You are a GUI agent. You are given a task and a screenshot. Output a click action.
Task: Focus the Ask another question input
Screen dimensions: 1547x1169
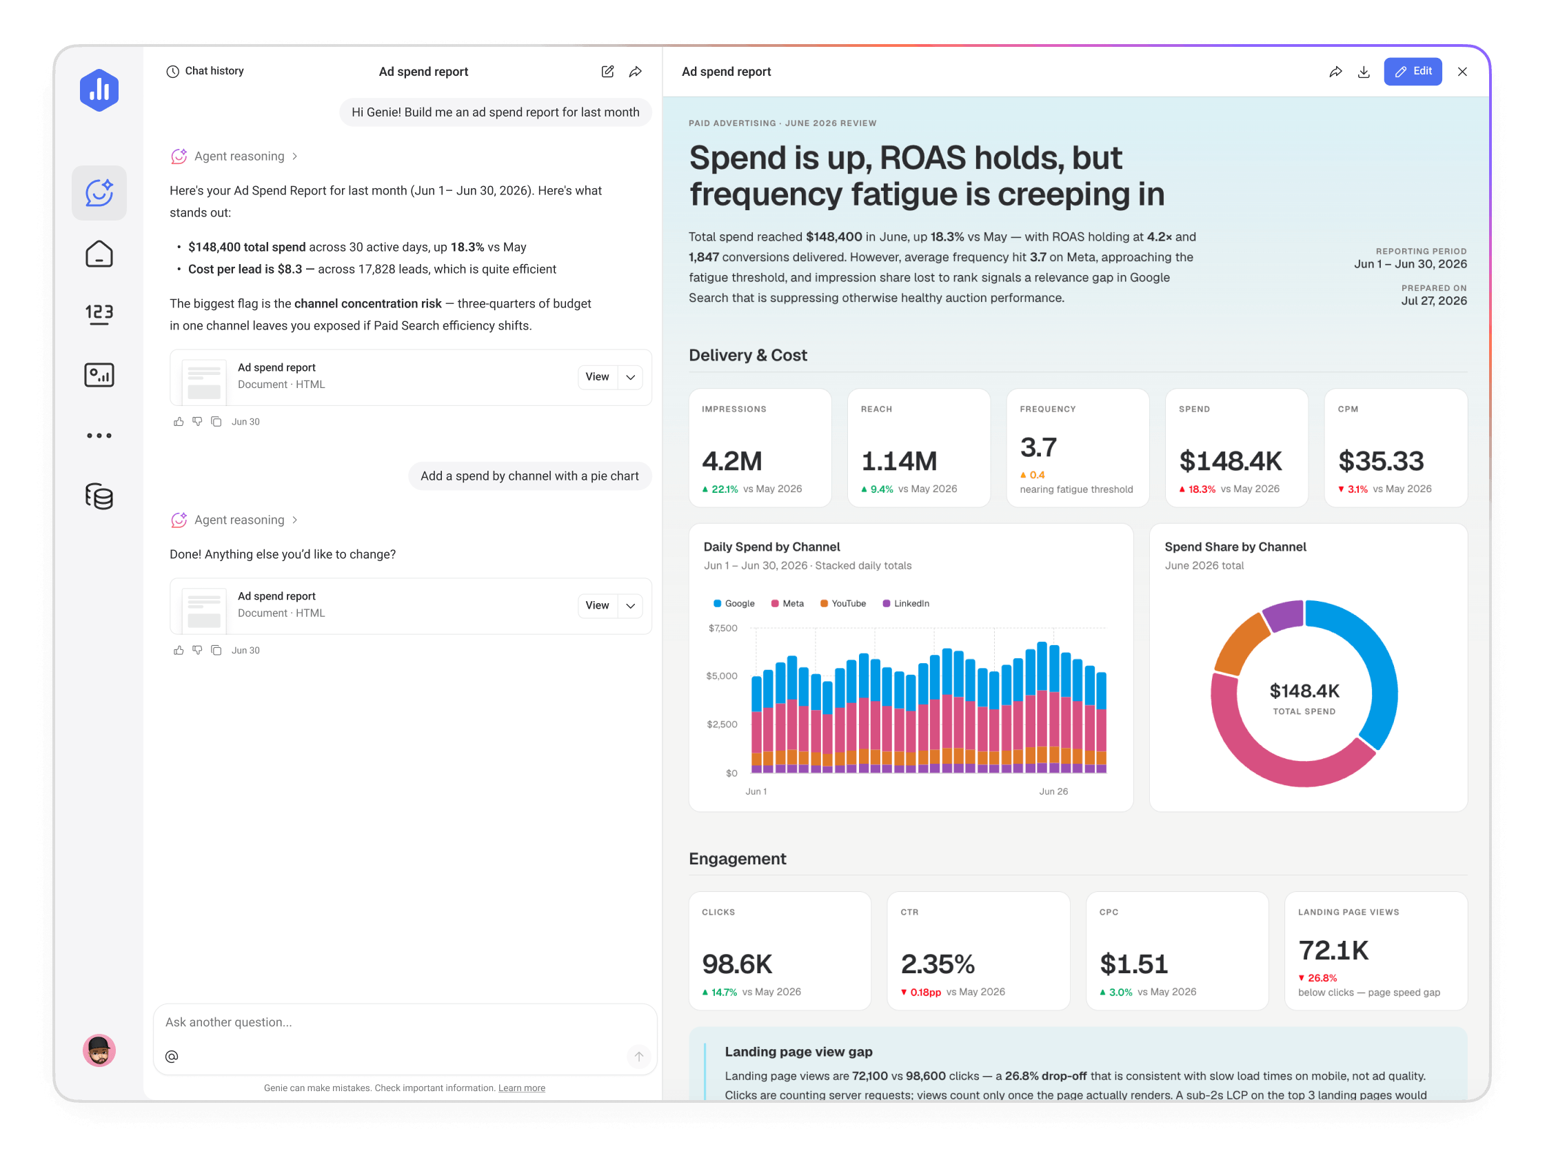tap(405, 1022)
